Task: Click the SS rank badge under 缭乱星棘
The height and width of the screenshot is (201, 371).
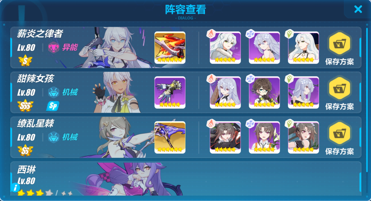Action: pyautogui.click(x=25, y=151)
